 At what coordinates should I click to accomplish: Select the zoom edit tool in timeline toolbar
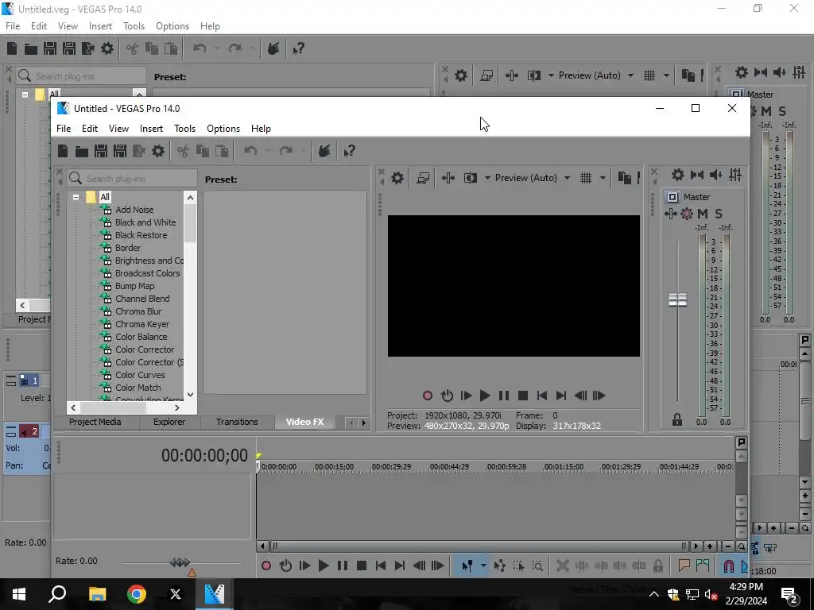[537, 566]
